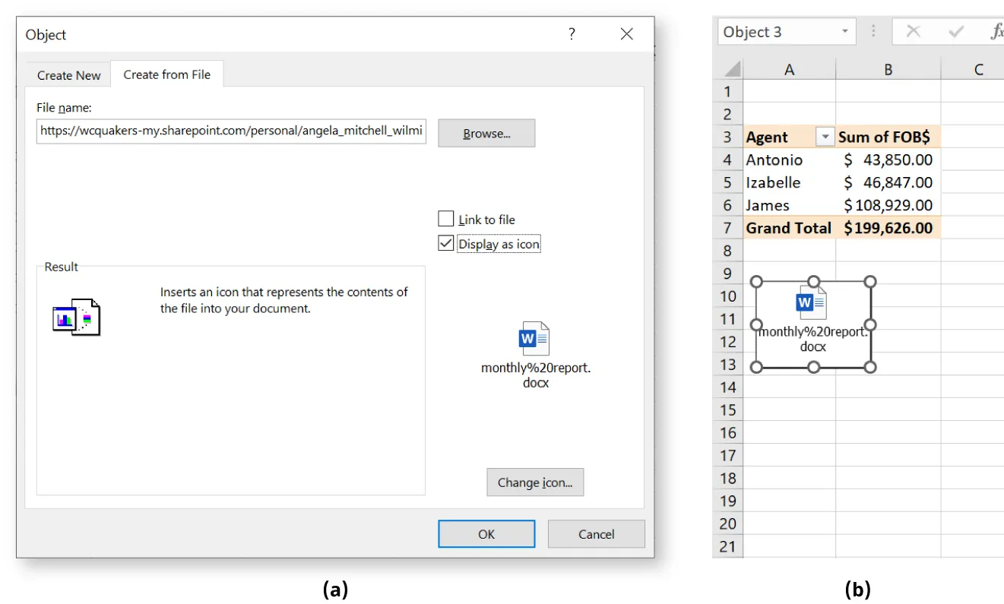Click the Help question mark icon on the dialog
This screenshot has height=604, width=1004.
click(x=571, y=33)
